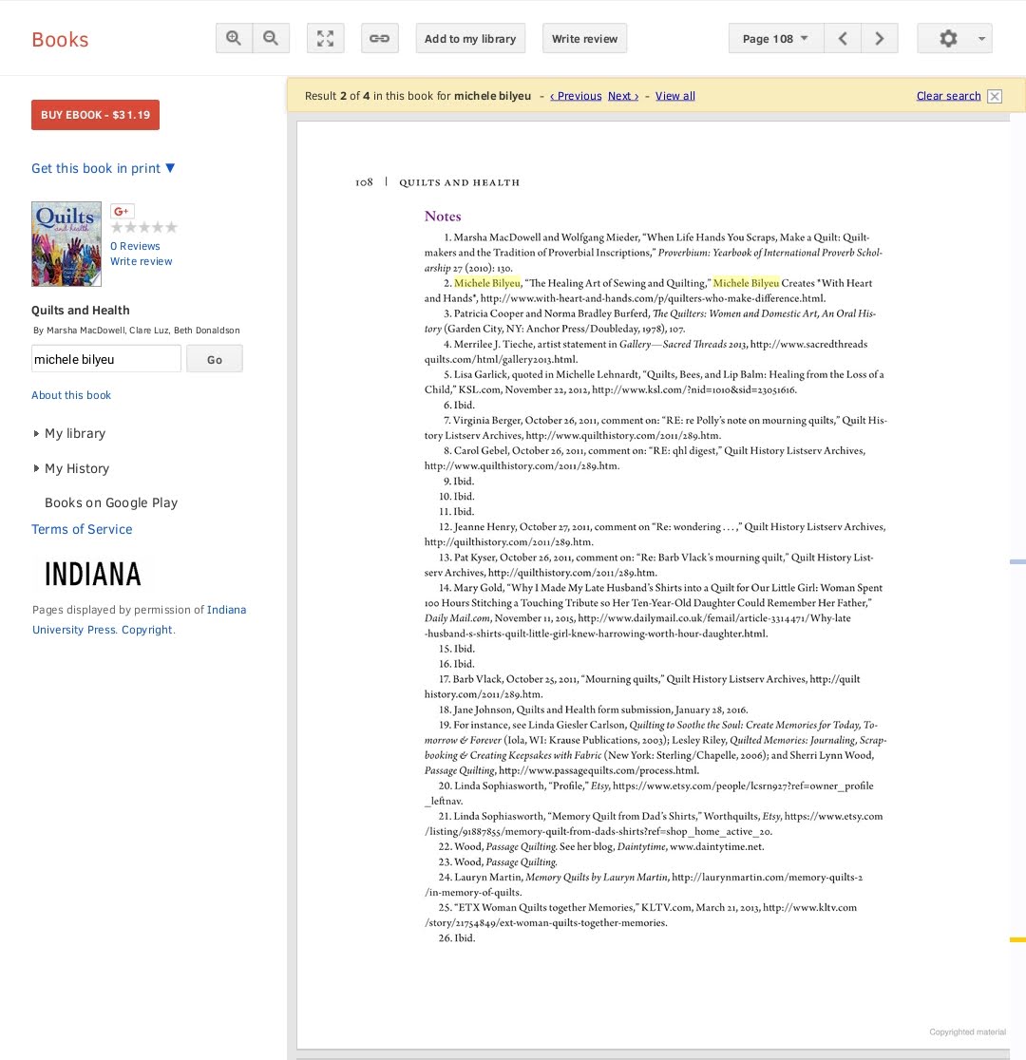Click the Quilts and Health book title
Screen dimensions: 1026x1060
click(81, 311)
